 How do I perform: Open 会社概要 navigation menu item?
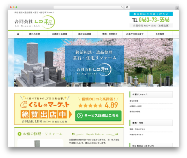click(x=160, y=34)
